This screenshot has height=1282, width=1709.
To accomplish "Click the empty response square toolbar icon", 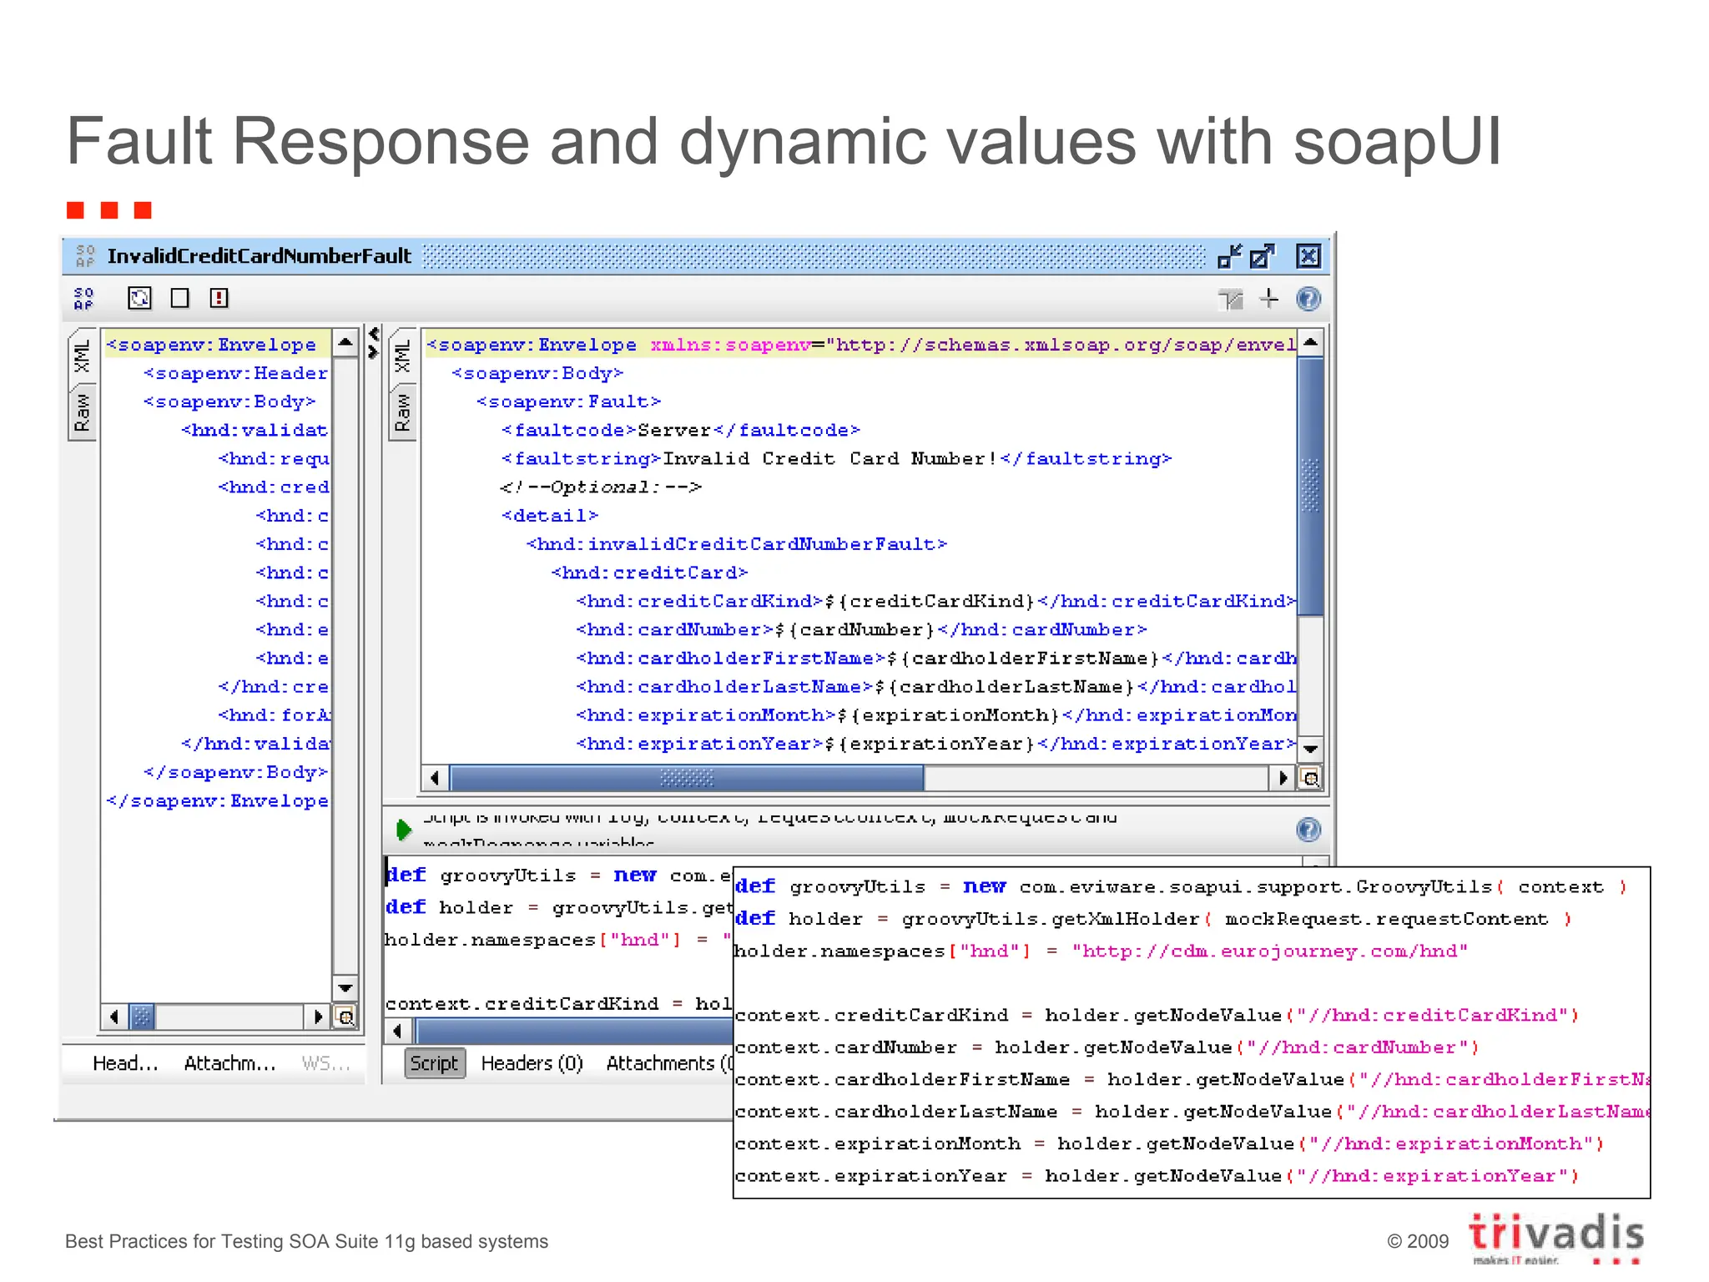I will [179, 298].
